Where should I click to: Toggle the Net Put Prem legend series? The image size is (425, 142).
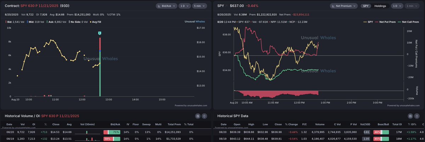click(385, 22)
